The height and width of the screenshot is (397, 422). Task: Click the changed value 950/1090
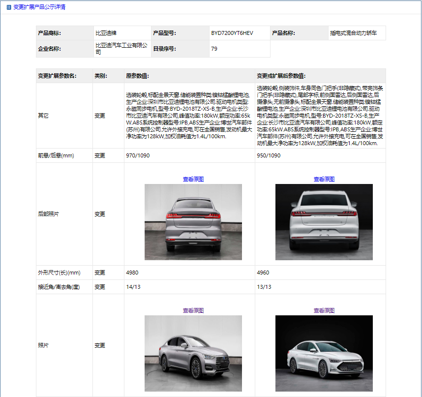point(269,155)
